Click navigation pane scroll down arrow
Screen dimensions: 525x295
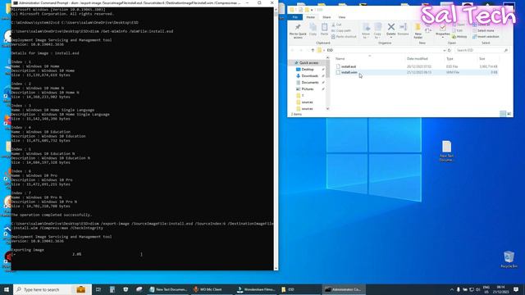(x=327, y=108)
